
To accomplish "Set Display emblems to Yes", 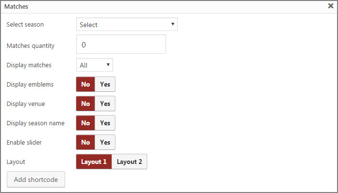I will coord(105,84).
